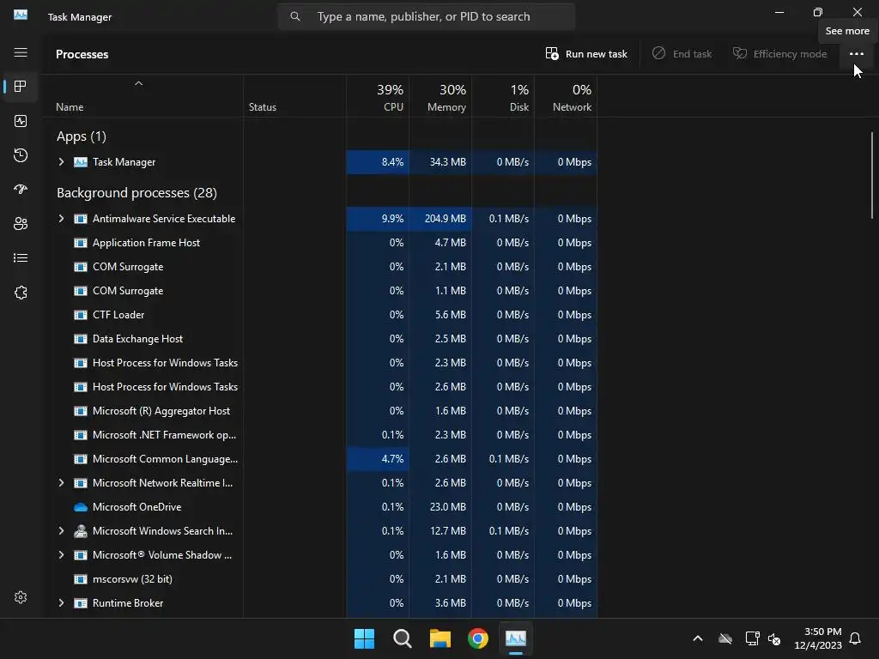The height and width of the screenshot is (659, 879).
Task: Expand the Runtime Broker row
Action: point(61,603)
